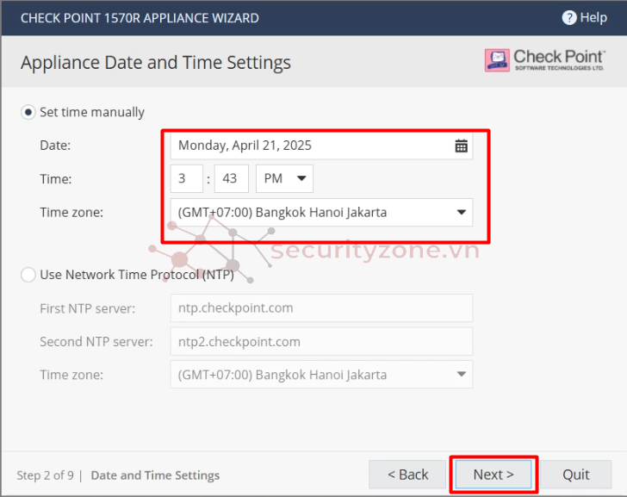
Task: Click the 'Second NTP server:' label
Action: pyautogui.click(x=96, y=342)
